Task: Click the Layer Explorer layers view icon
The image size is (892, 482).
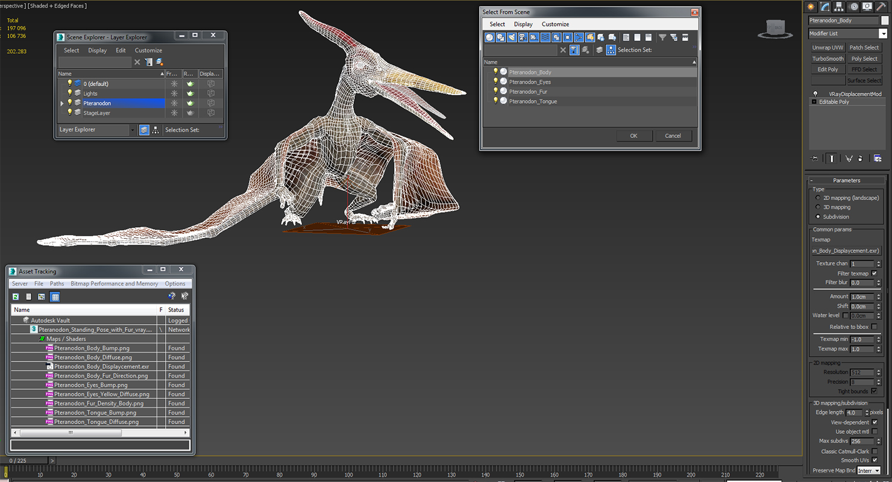Action: (x=144, y=130)
